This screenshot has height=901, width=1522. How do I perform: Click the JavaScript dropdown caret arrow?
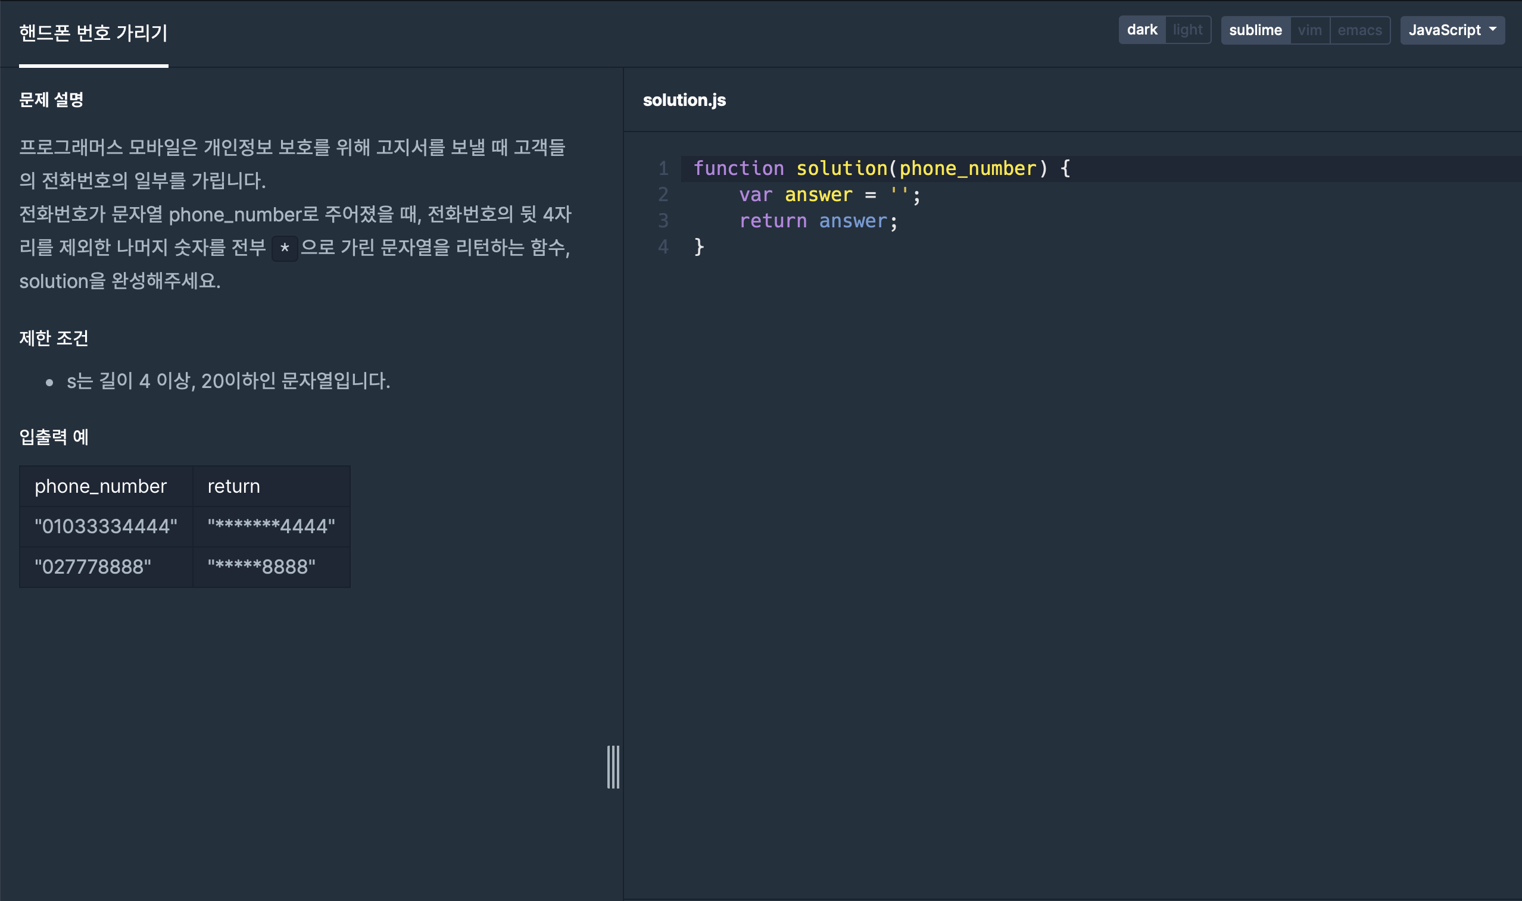point(1493,29)
